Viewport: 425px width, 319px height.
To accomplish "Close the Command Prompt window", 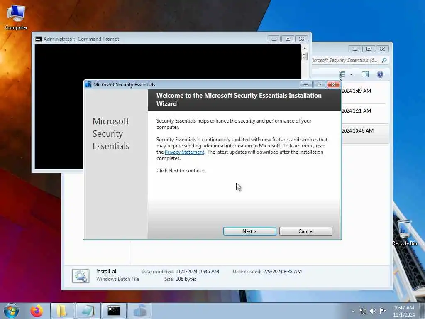I will [301, 39].
